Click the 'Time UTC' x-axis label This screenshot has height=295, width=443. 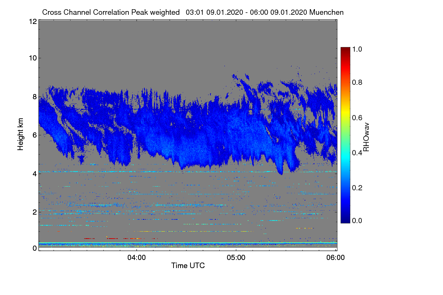188,265
